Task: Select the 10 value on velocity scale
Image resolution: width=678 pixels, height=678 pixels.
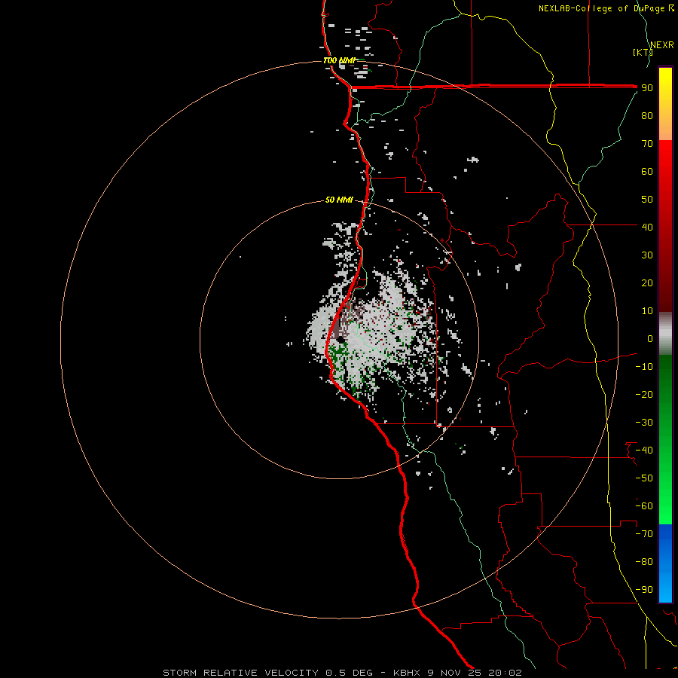Action: pos(647,311)
